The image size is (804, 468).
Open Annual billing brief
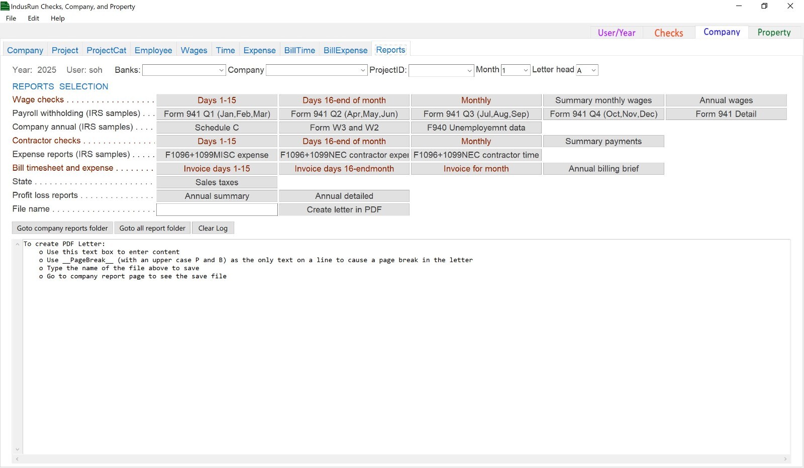click(x=604, y=169)
